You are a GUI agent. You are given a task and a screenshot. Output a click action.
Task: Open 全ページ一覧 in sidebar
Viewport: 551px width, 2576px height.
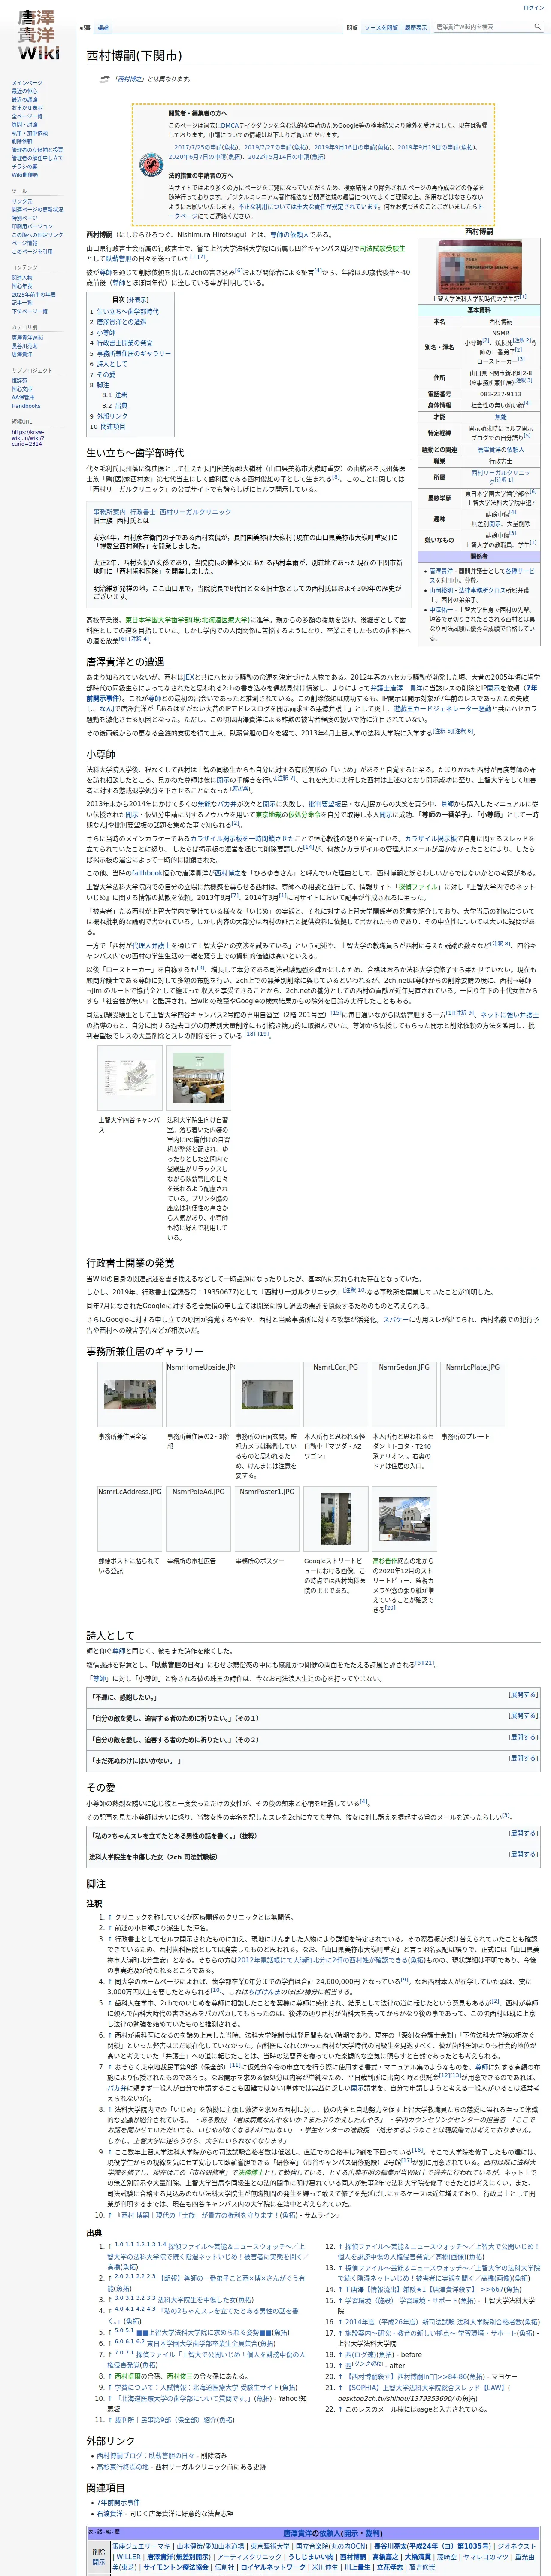[x=27, y=116]
